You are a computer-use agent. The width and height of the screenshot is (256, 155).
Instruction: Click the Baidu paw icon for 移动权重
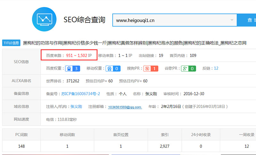click(x=109, y=68)
